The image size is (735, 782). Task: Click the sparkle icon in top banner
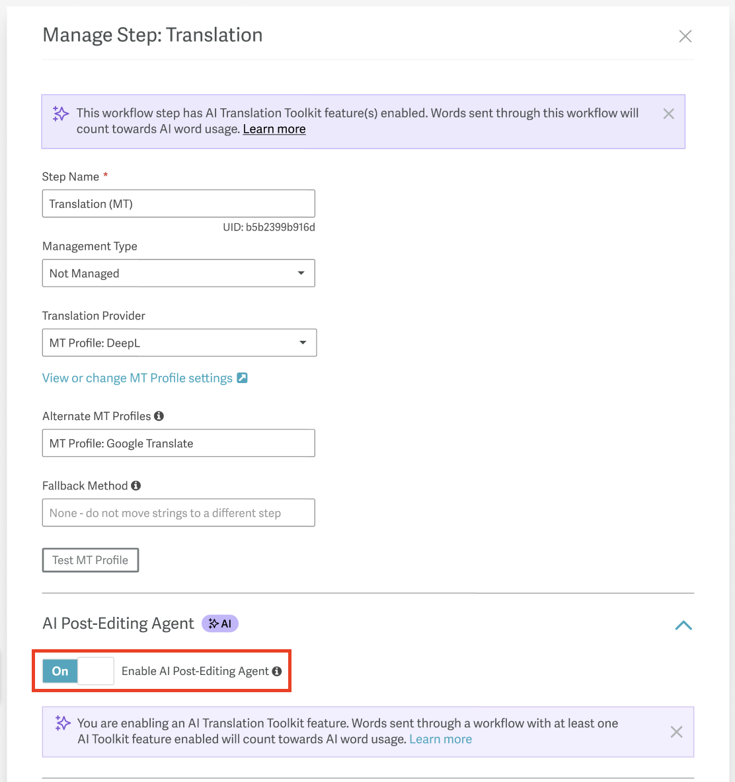tap(61, 114)
